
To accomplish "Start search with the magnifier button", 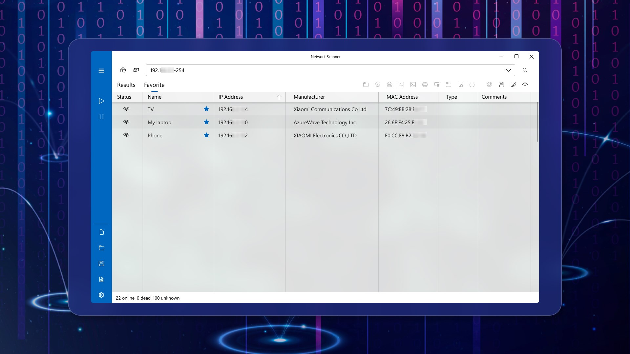I will [x=525, y=70].
